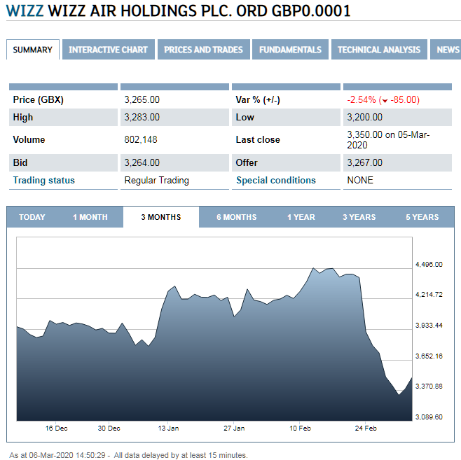
Task: Select the Technical Analysis tab
Action: [x=379, y=50]
